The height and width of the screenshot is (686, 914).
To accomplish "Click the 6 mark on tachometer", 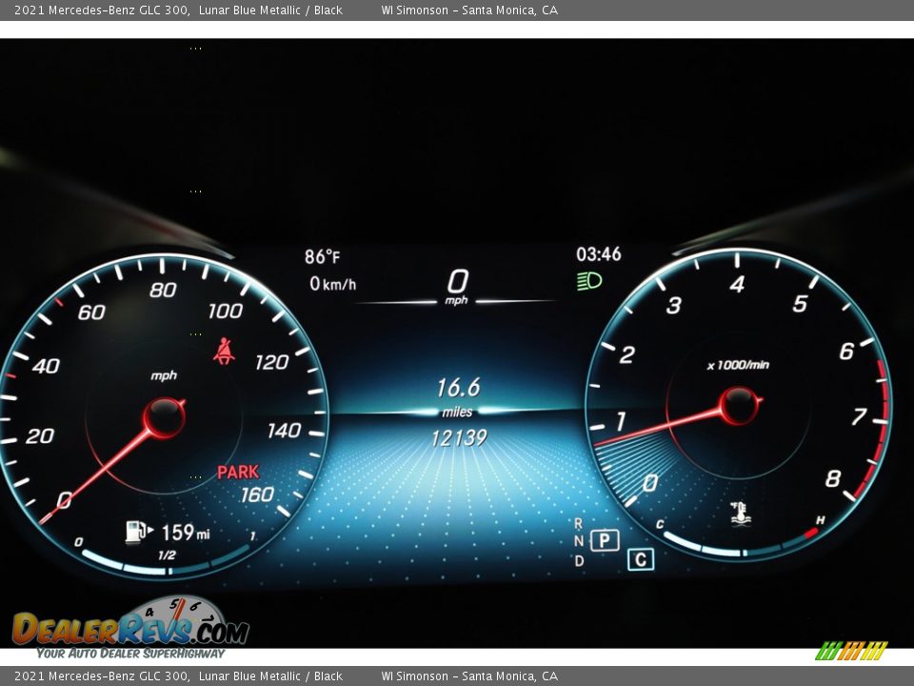I will (846, 352).
